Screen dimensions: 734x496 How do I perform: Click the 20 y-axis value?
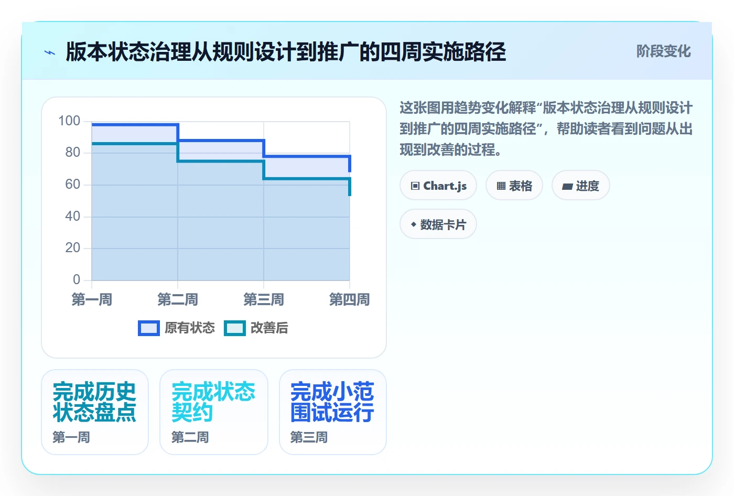click(x=73, y=248)
